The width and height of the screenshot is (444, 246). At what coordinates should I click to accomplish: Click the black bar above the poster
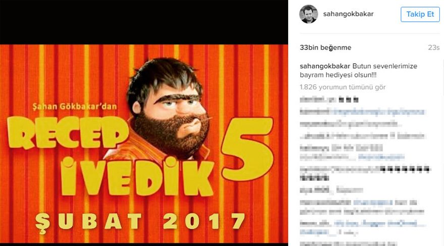pyautogui.click(x=144, y=22)
